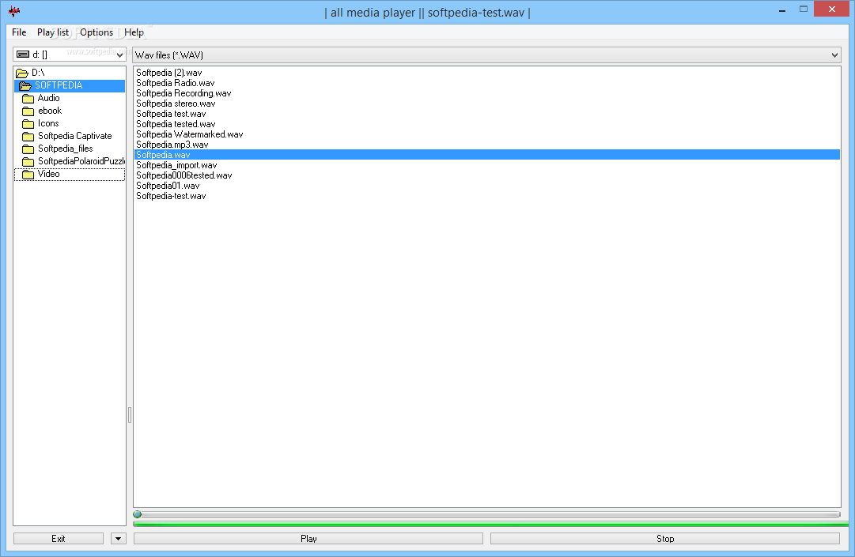Open the Options menu
The width and height of the screenshot is (855, 557).
96,32
